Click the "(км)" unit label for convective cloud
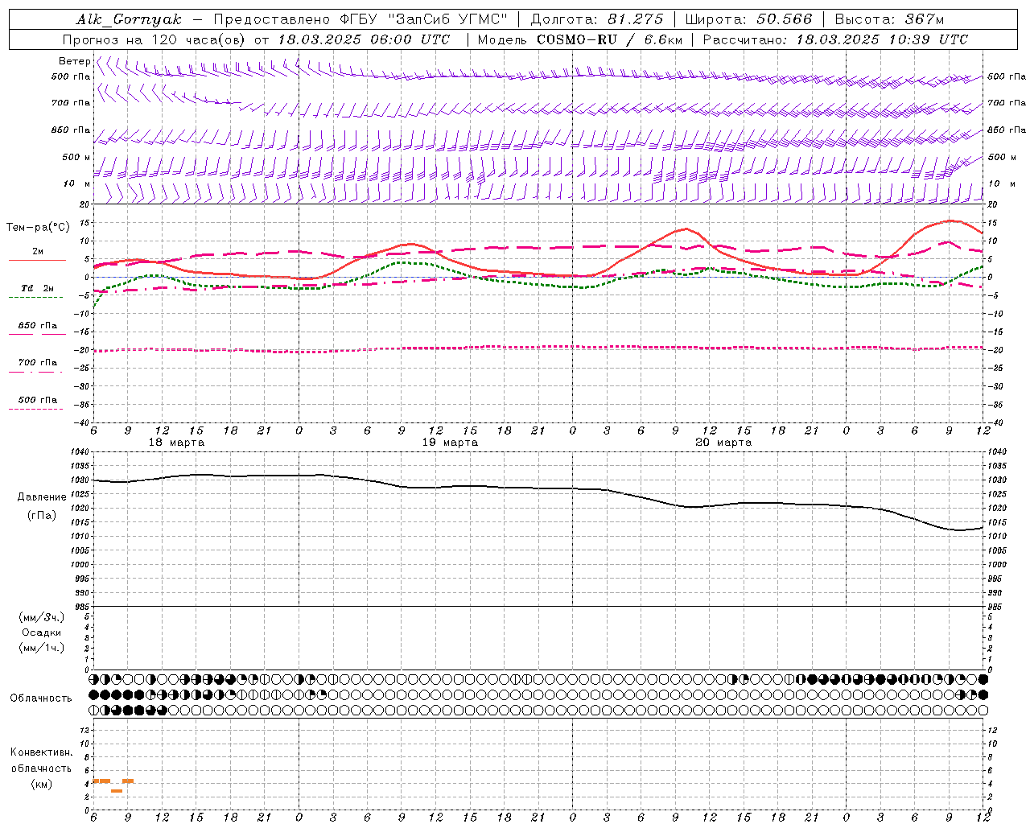 (42, 784)
